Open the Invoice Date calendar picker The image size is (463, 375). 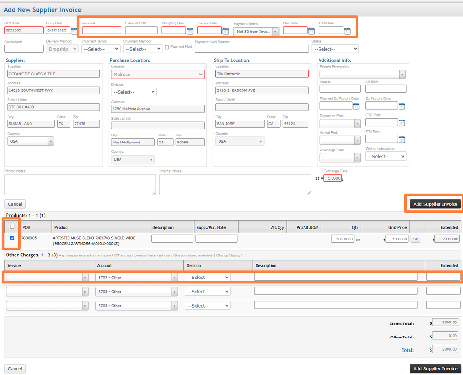226,30
